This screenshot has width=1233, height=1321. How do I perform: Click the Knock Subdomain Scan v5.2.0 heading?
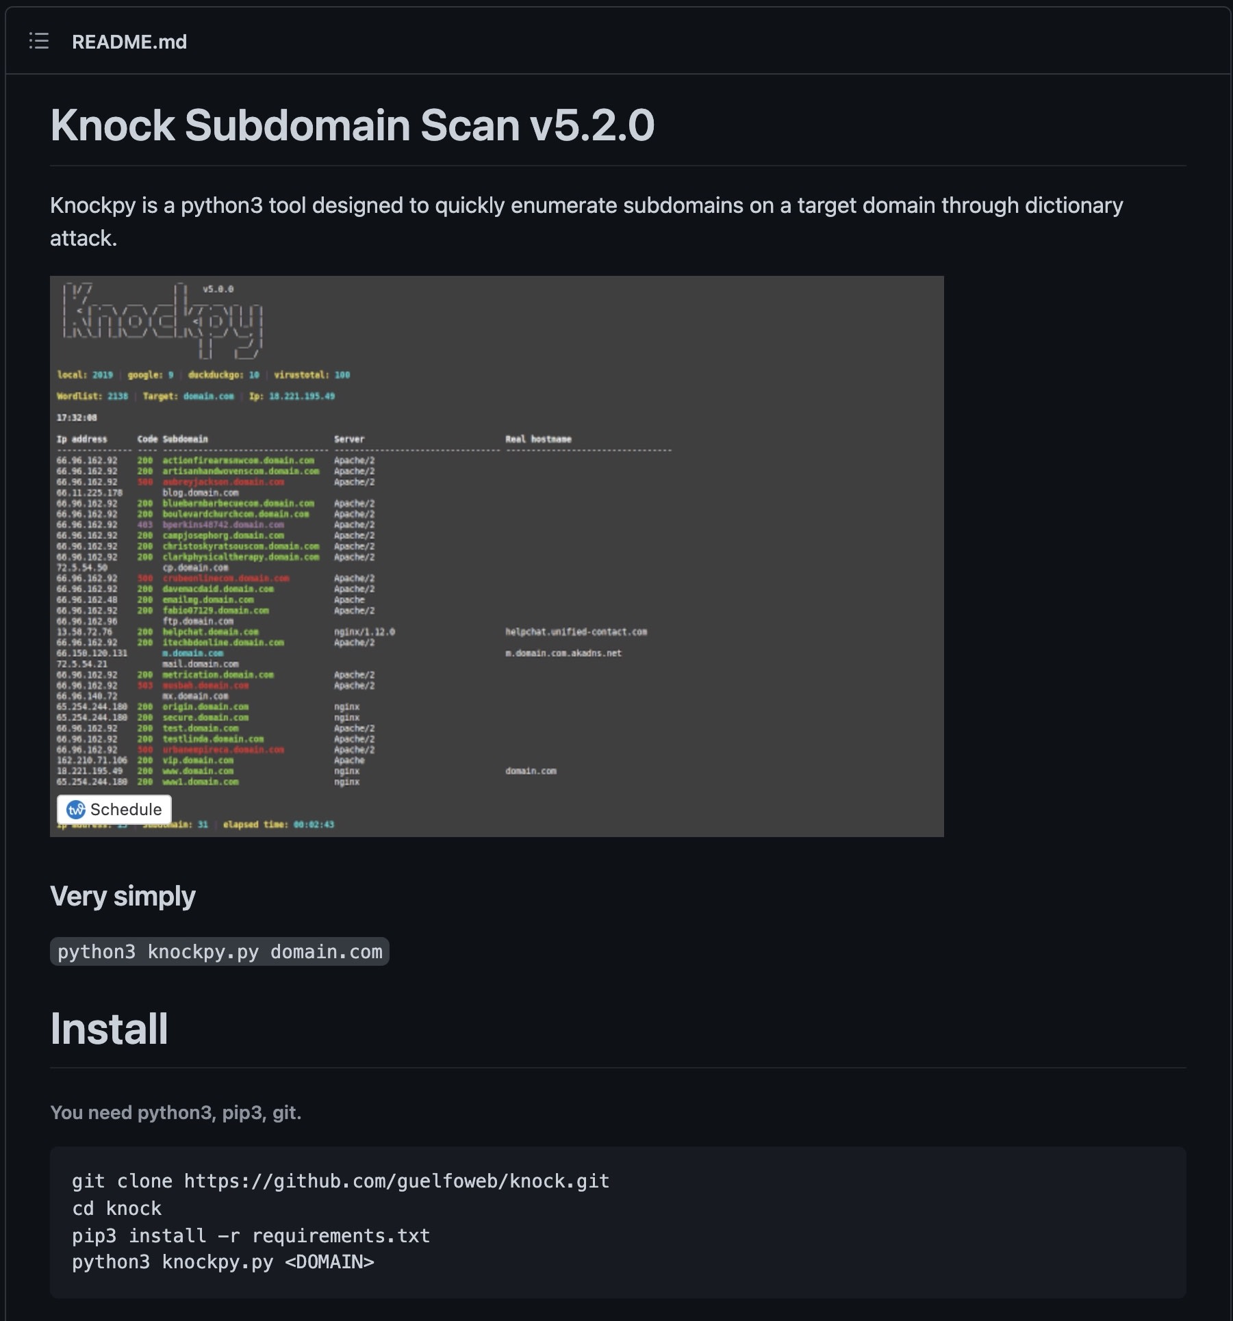[352, 125]
